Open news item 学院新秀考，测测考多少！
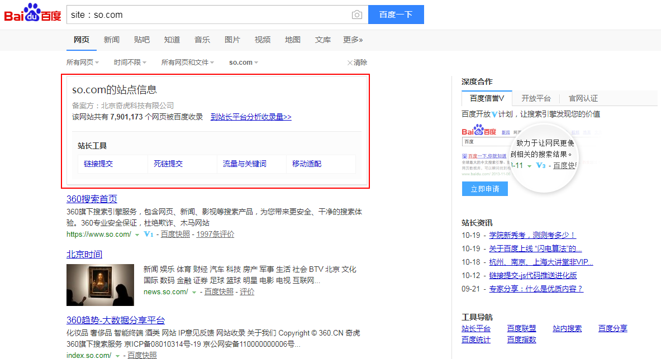This screenshot has height=359, width=661. 532,235
